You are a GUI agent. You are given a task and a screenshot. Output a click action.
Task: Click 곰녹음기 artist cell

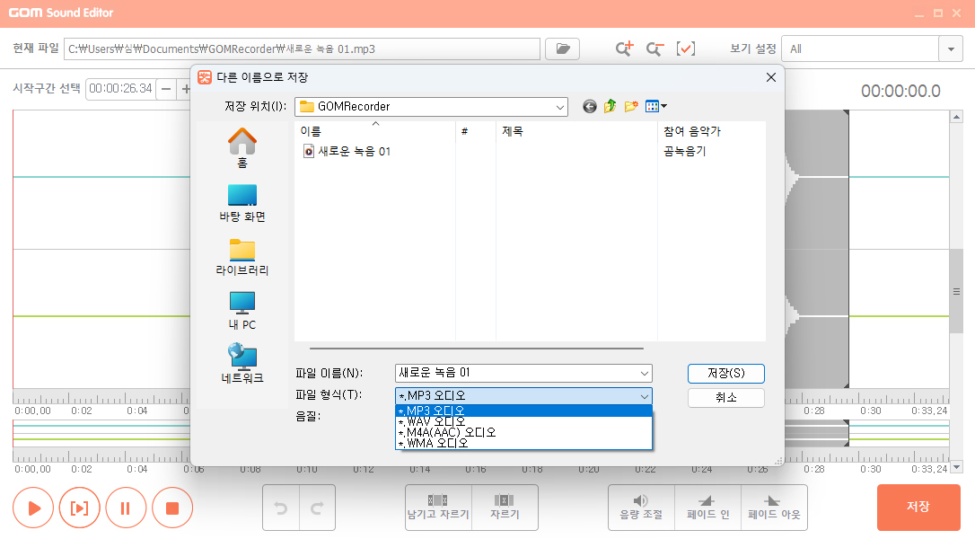685,151
